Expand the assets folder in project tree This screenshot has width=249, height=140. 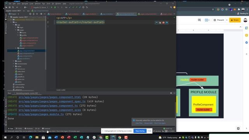pos(14,61)
